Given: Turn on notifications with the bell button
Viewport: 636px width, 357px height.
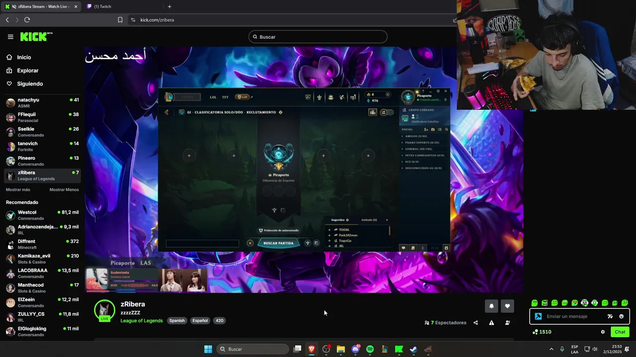Looking at the screenshot, I should click(491, 306).
